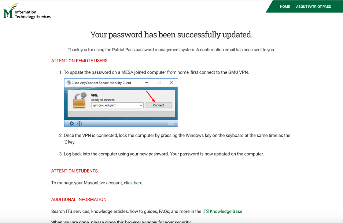This screenshot has height=223, width=343.
Task: Click the ATTENTION REMOTE USERS heading
Action: tap(80, 61)
